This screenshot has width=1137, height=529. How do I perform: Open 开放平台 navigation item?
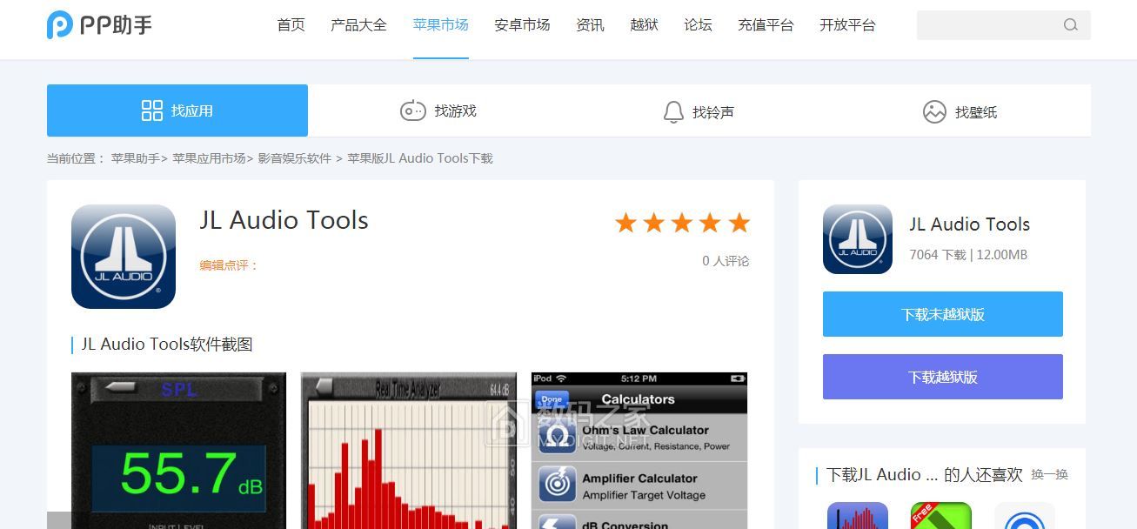point(847,25)
